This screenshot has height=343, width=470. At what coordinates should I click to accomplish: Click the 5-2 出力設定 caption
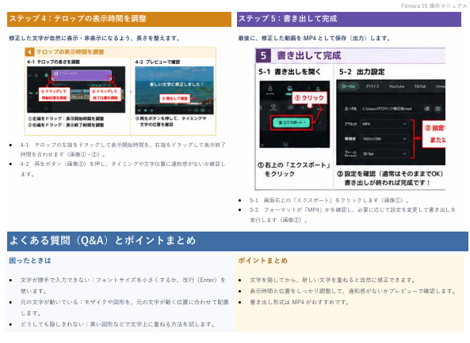pyautogui.click(x=361, y=72)
